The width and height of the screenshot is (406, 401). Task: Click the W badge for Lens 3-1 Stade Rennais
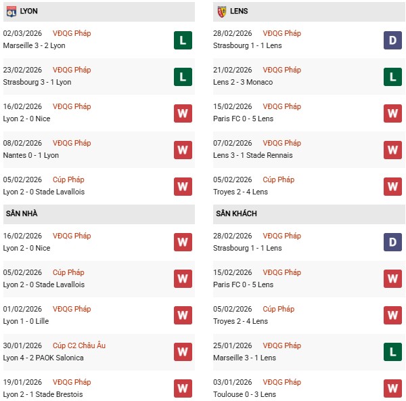click(x=392, y=150)
